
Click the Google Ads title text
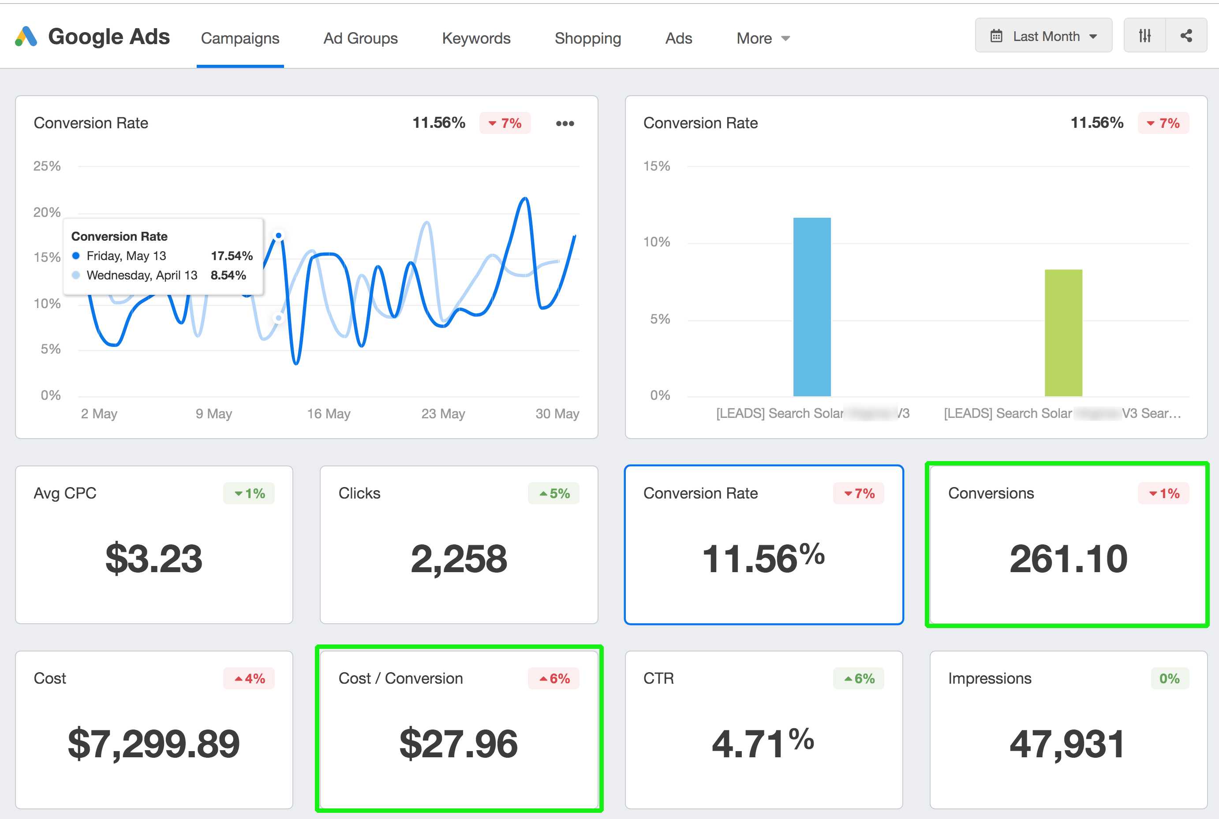[x=108, y=37]
